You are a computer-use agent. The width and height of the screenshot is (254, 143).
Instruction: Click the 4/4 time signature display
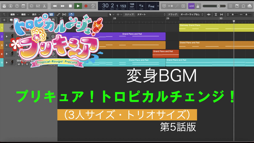click(141, 6)
